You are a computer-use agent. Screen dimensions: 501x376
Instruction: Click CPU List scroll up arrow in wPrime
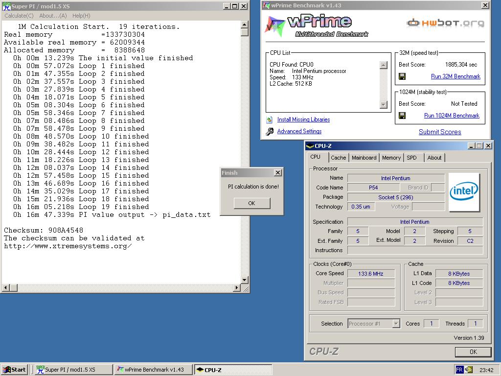point(384,65)
